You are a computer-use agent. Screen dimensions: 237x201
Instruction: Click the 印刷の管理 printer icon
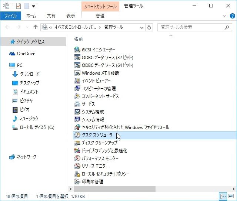pos(77,182)
